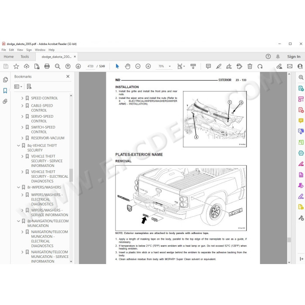305x305 pixels.
Task: Zoom in with plus icon
Action: pyautogui.click(x=148, y=66)
